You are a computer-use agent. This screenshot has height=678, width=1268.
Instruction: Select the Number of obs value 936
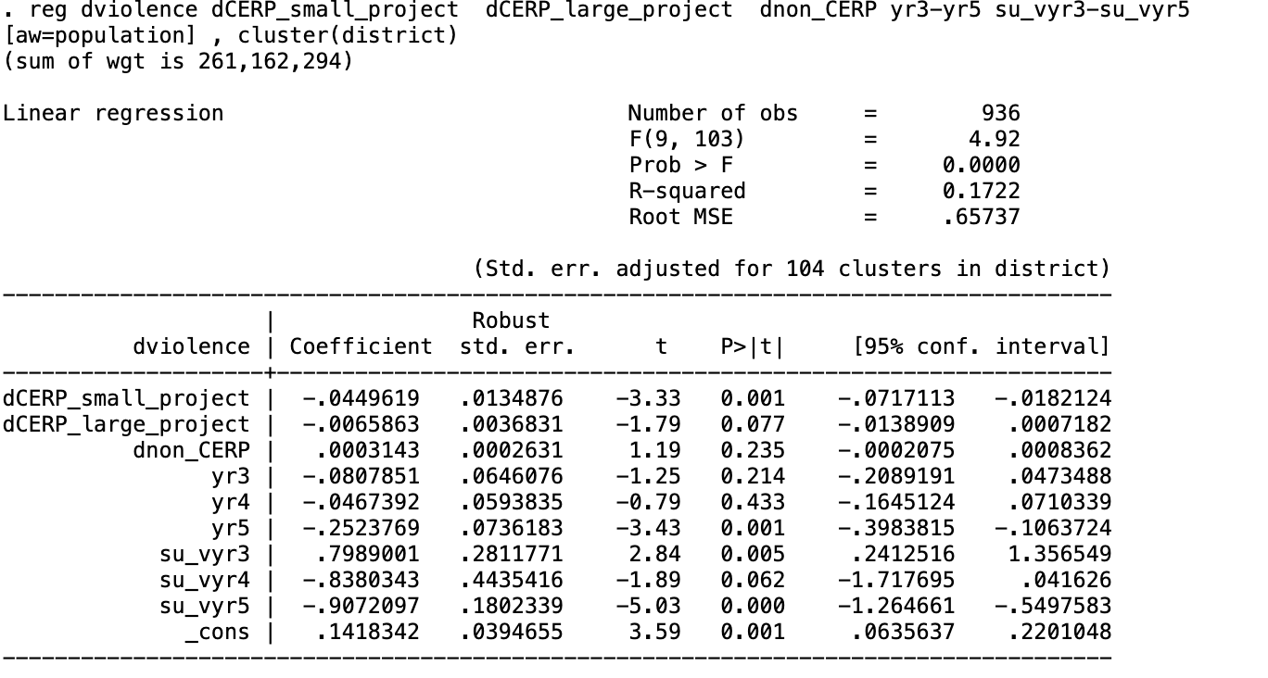pyautogui.click(x=1000, y=113)
